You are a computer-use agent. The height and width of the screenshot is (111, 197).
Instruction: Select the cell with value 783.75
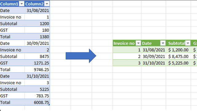click(x=37, y=96)
